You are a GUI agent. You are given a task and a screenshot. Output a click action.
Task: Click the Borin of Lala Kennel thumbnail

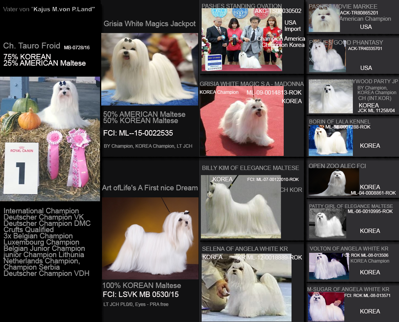tap(330, 141)
